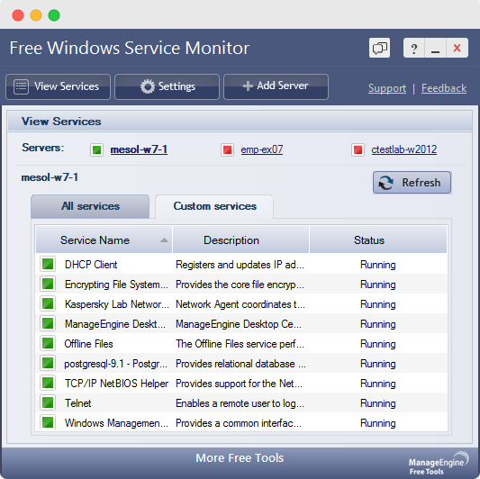Sort by Service Name column arrow
This screenshot has width=480, height=479.
(164, 240)
